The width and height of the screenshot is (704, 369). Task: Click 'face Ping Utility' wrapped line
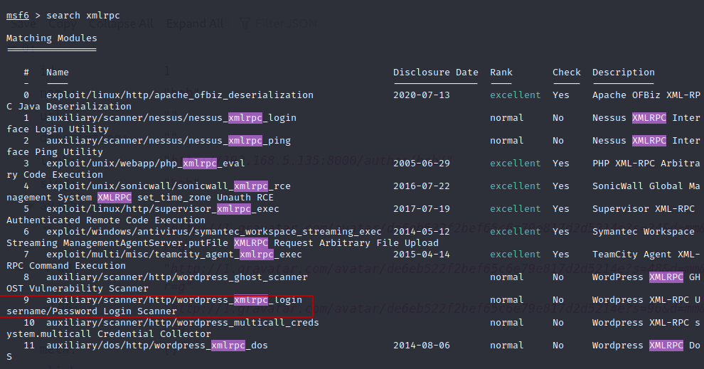coord(55,151)
